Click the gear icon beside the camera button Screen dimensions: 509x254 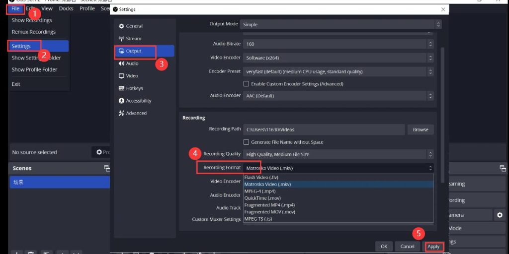[500, 215]
